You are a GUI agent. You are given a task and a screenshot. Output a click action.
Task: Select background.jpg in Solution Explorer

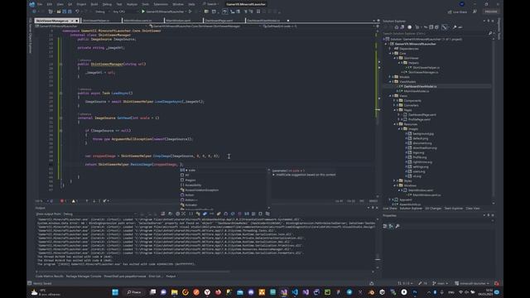[423, 134]
